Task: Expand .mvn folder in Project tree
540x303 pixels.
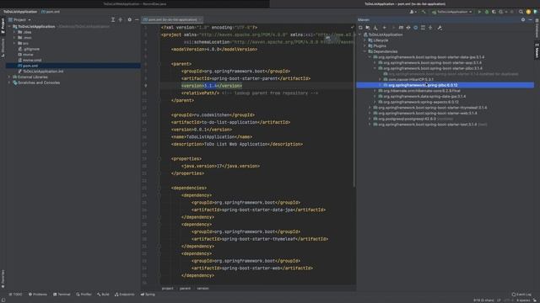Action: [x=14, y=37]
